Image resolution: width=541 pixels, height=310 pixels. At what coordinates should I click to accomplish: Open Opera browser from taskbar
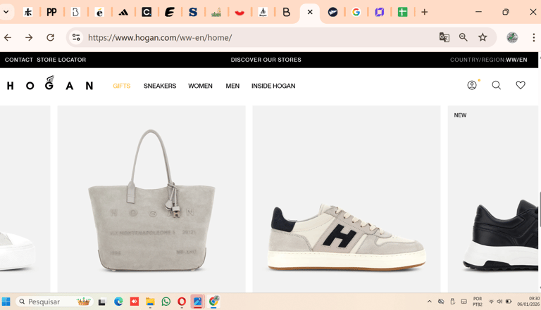coord(182,302)
